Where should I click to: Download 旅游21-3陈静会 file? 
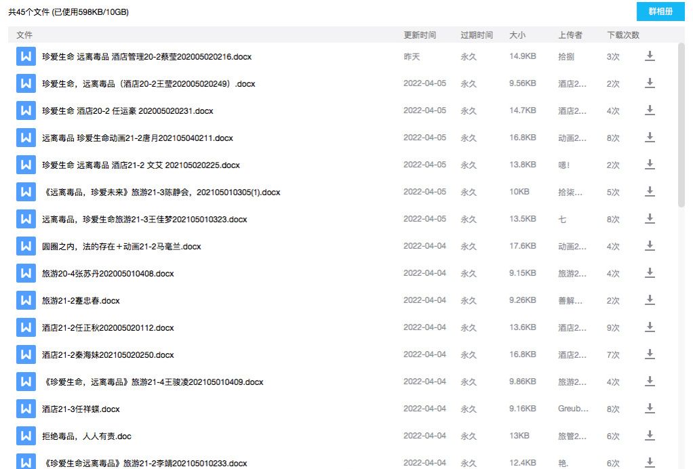point(650,192)
